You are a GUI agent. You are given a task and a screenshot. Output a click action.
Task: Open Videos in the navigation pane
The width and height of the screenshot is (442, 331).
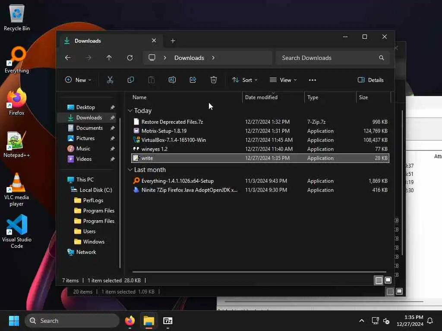pyautogui.click(x=84, y=159)
